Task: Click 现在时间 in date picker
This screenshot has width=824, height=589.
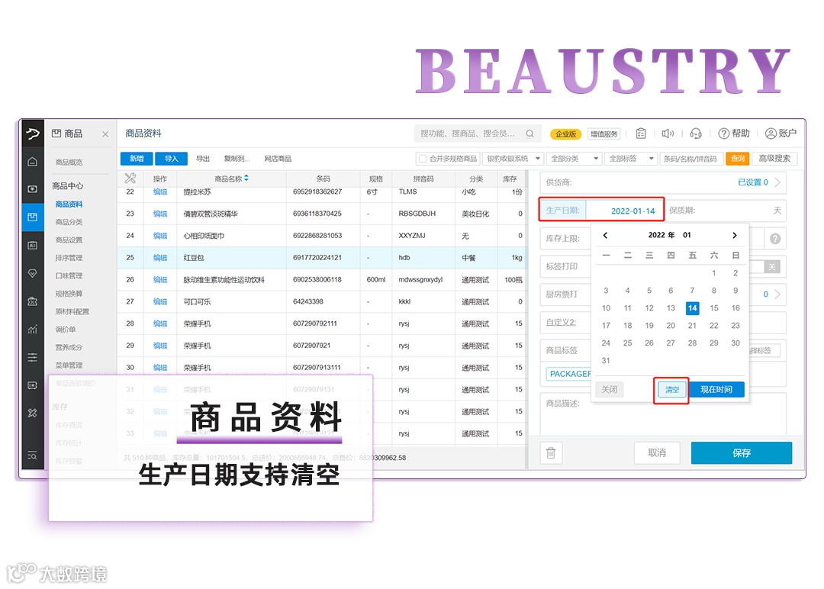Action: (x=716, y=389)
